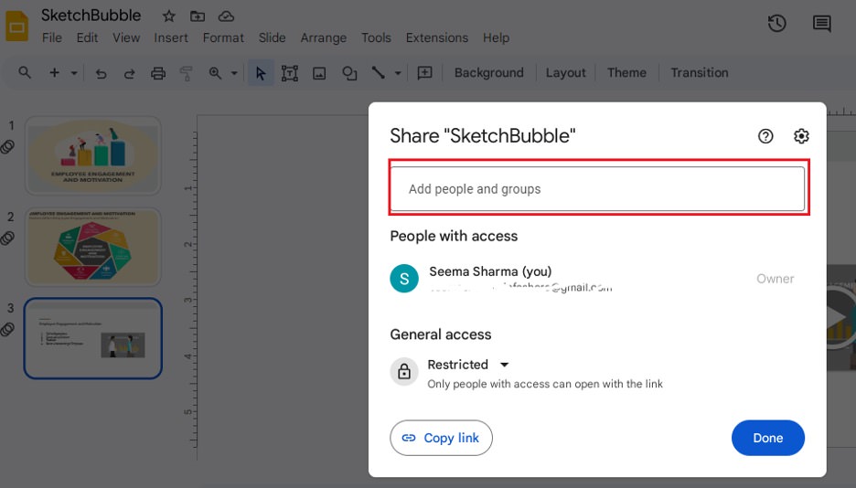Print the presentation
Viewport: 856px width, 488px height.
(x=158, y=73)
